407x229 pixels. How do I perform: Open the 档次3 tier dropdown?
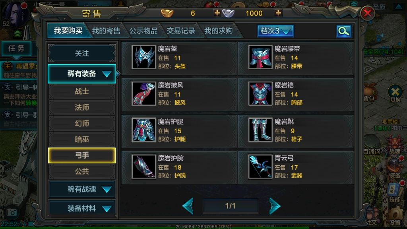275,31
